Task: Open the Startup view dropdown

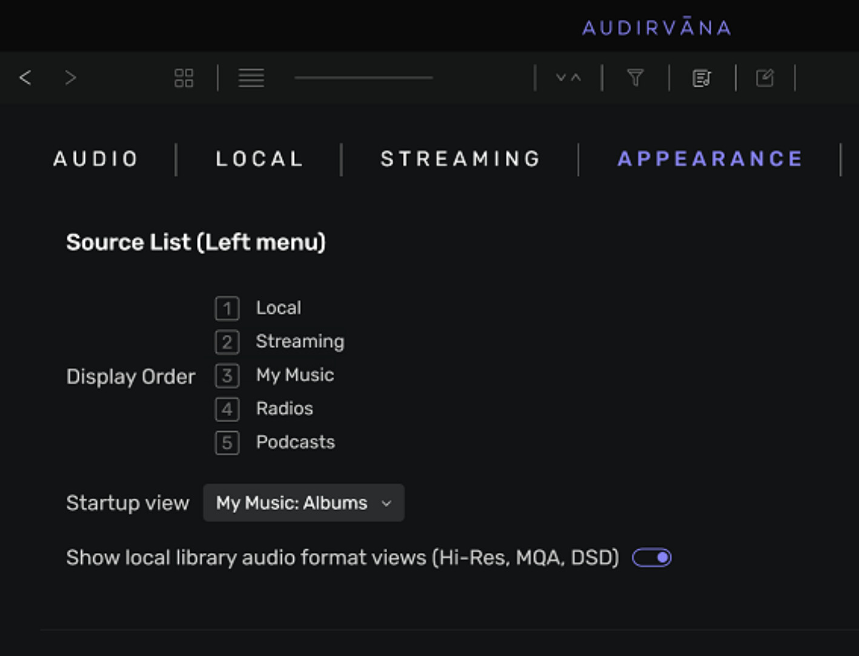Action: 303,503
